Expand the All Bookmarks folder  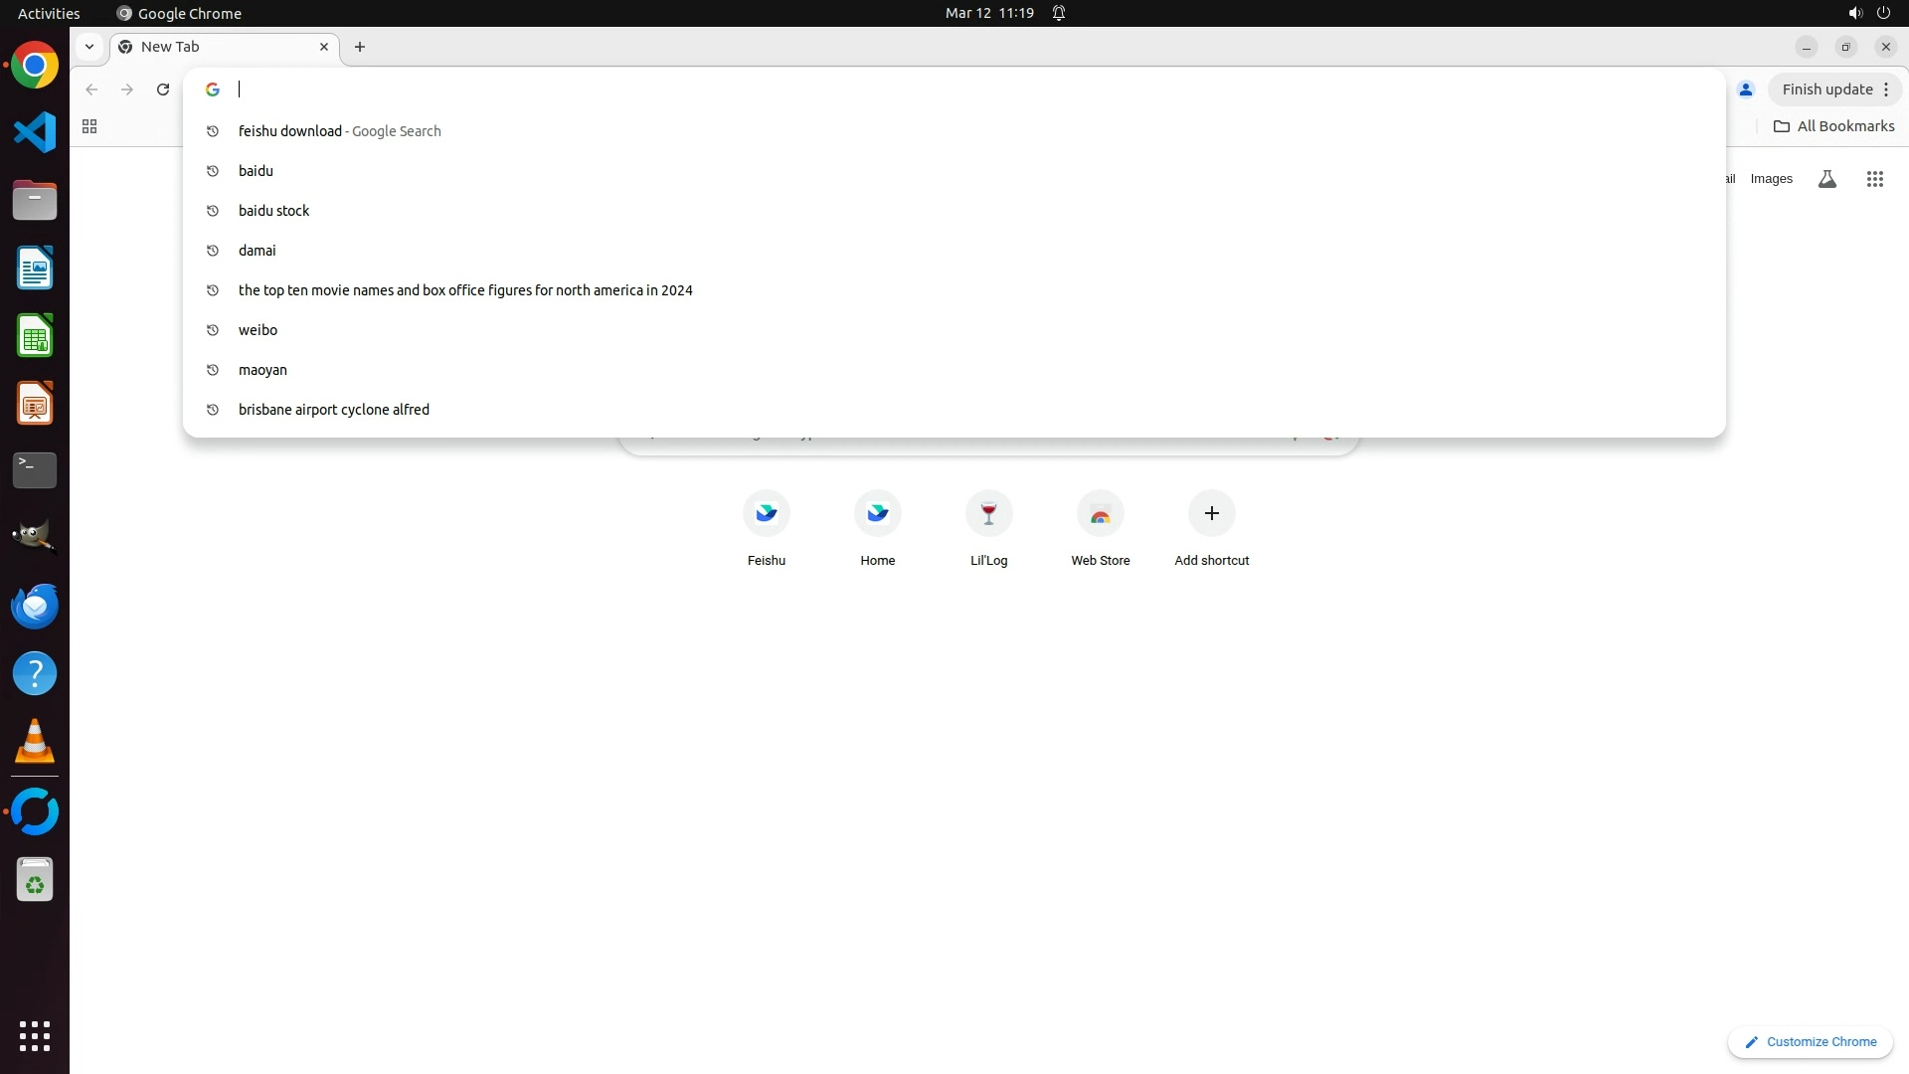pos(1833,126)
